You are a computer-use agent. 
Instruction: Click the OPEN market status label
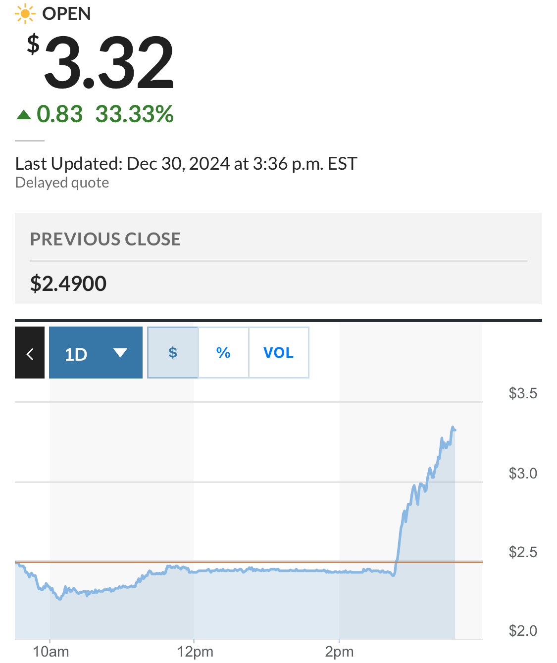pos(66,14)
